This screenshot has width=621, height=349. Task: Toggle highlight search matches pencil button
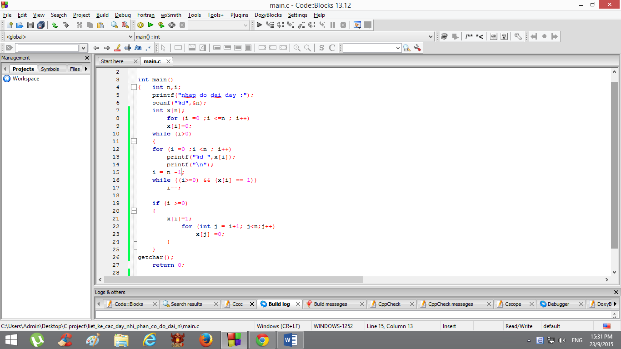117,48
